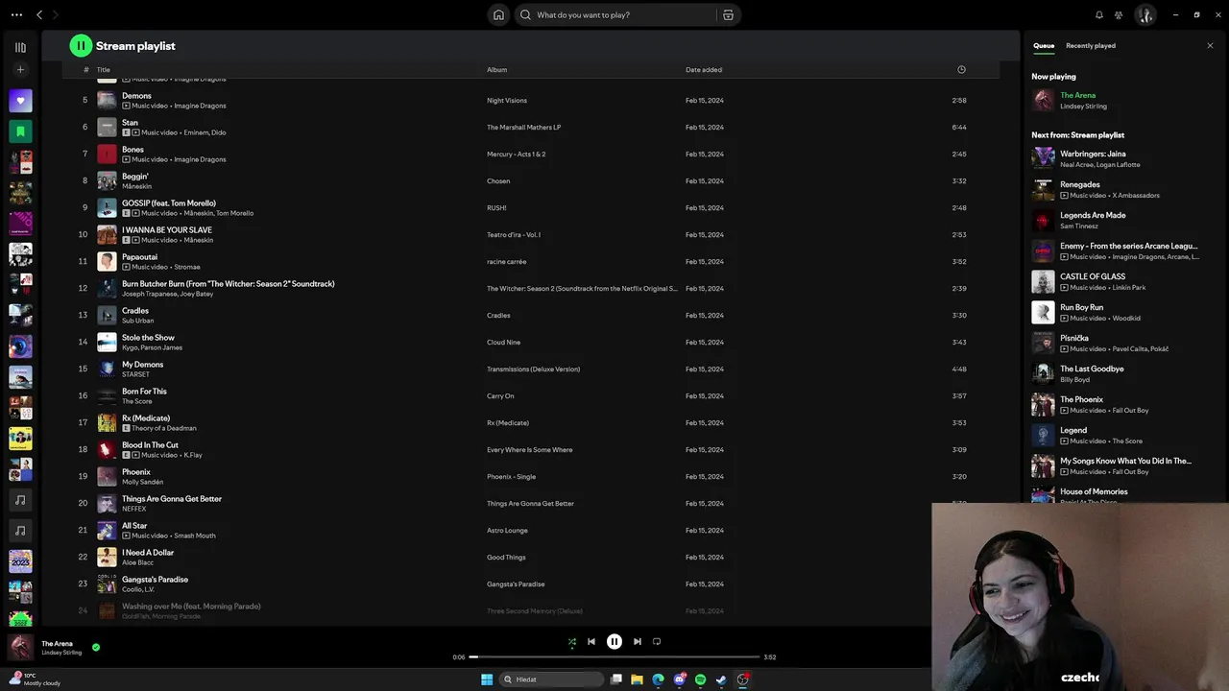The height and width of the screenshot is (691, 1229).
Task: Open Steam from the taskbar
Action: [721, 679]
